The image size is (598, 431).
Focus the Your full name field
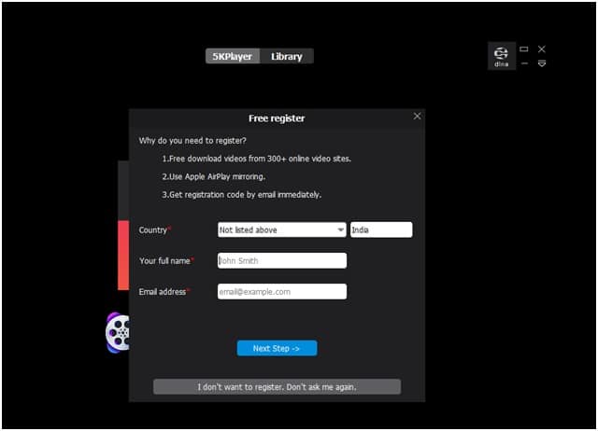[x=282, y=261]
